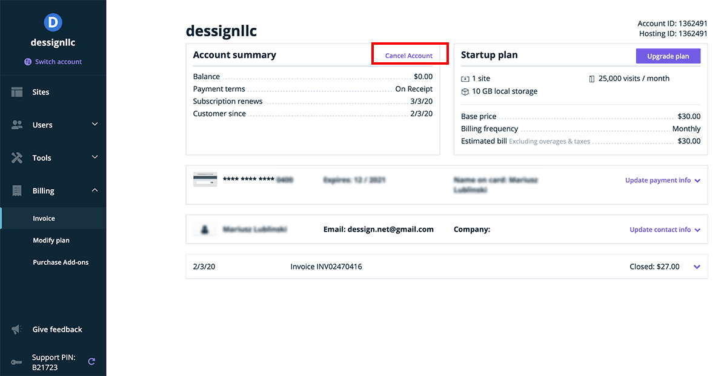Screen dimensions: 727x376
Task: Click the contact person avatar icon
Action: 205,230
